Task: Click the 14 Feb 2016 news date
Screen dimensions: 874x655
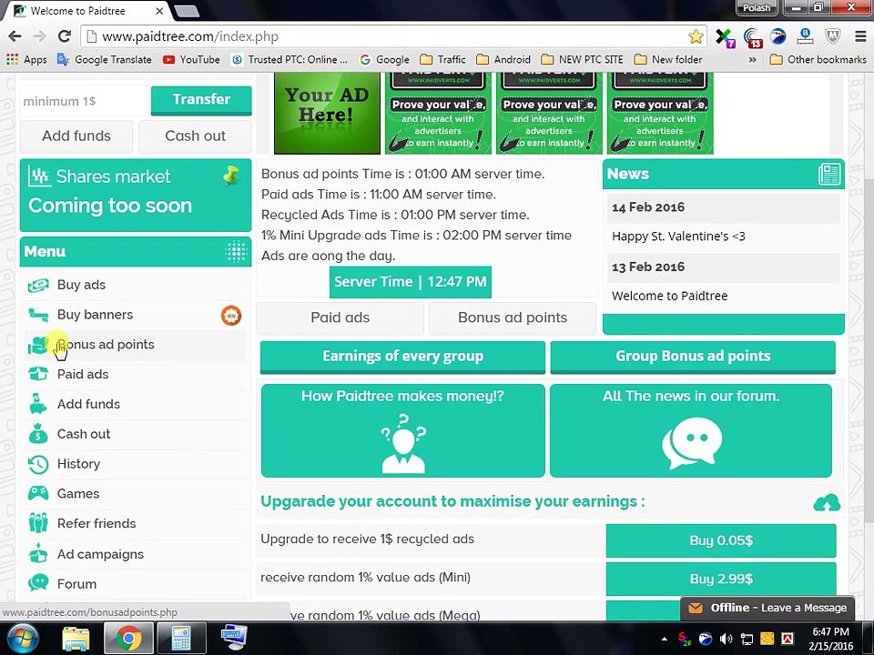Action: (x=647, y=207)
